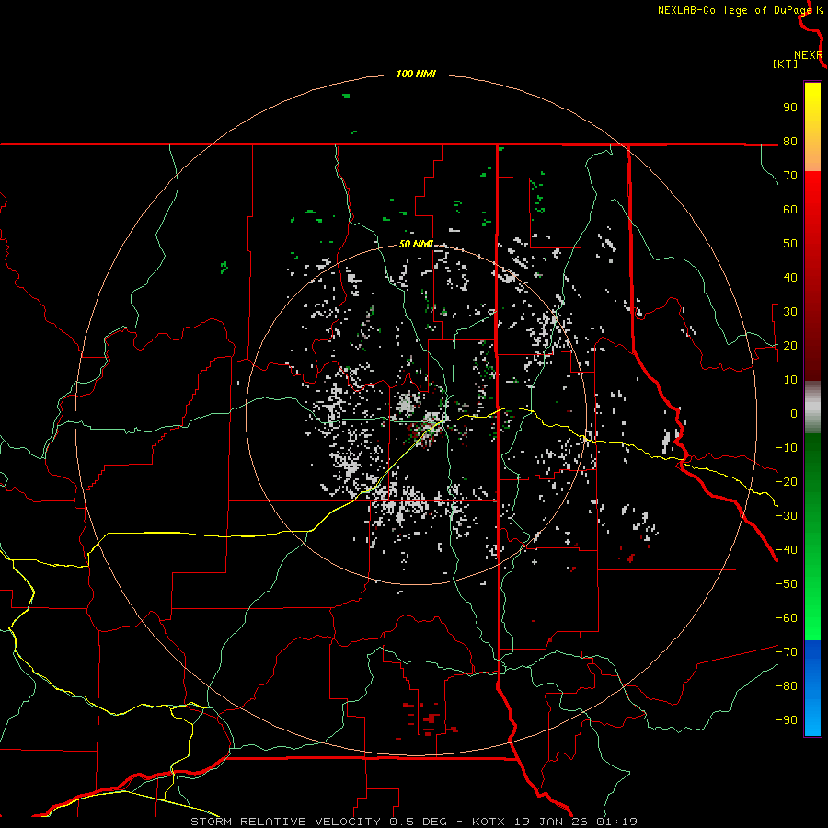Click the 0 knot scale label
Viewport: 828px width, 828px height.
point(794,413)
